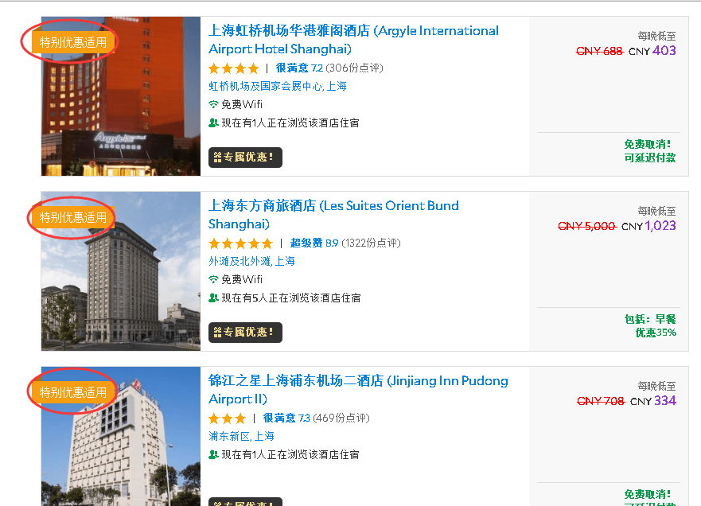Click crossed-out CNY 708 price
This screenshot has width=701, height=506.
(x=601, y=402)
